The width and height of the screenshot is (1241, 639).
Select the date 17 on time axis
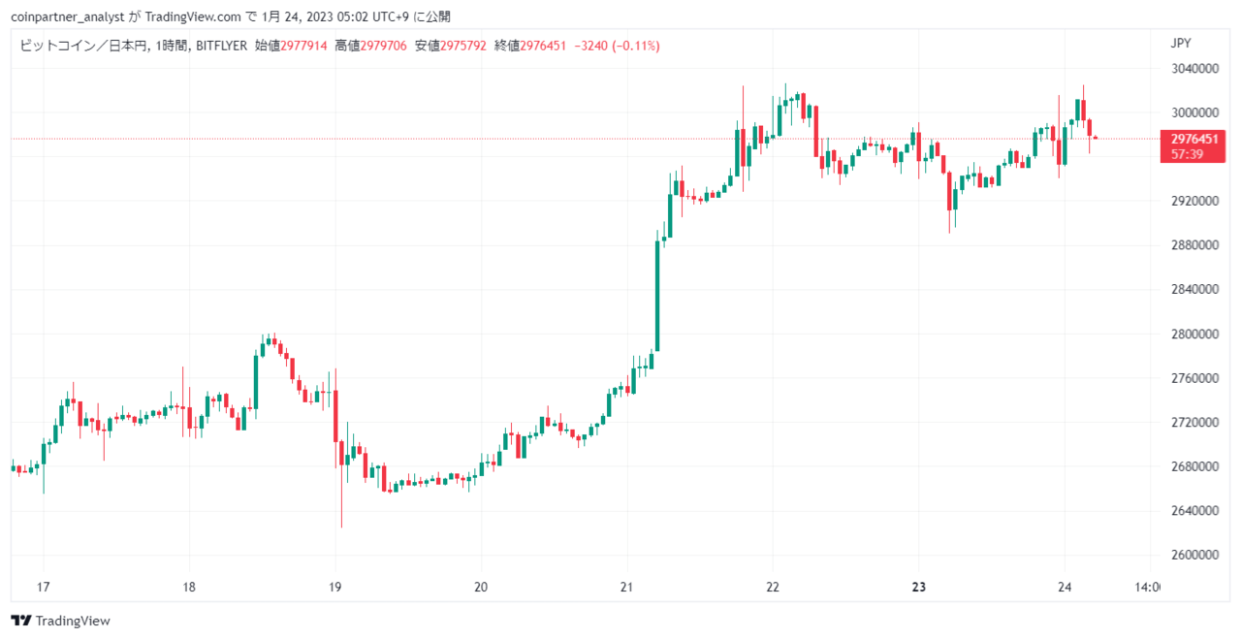(x=43, y=587)
